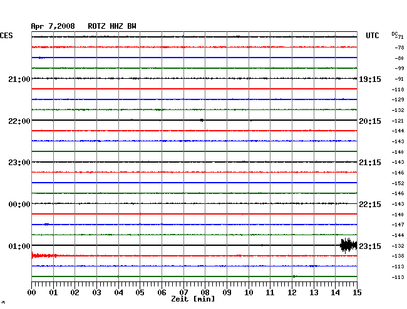Select minute tick label '15' on Zeit axis
This screenshot has height=309, width=407.
pos(357,292)
